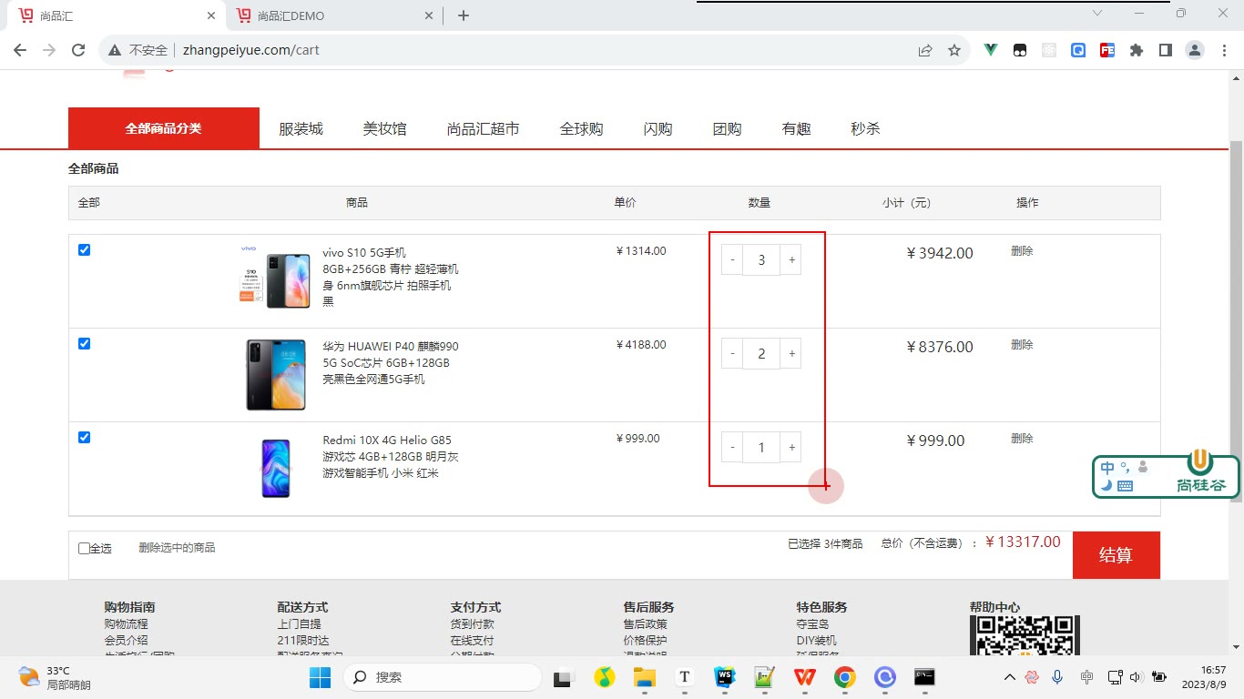
Task: Uncheck the Redmi 10X item checkbox
Action: [x=85, y=438]
